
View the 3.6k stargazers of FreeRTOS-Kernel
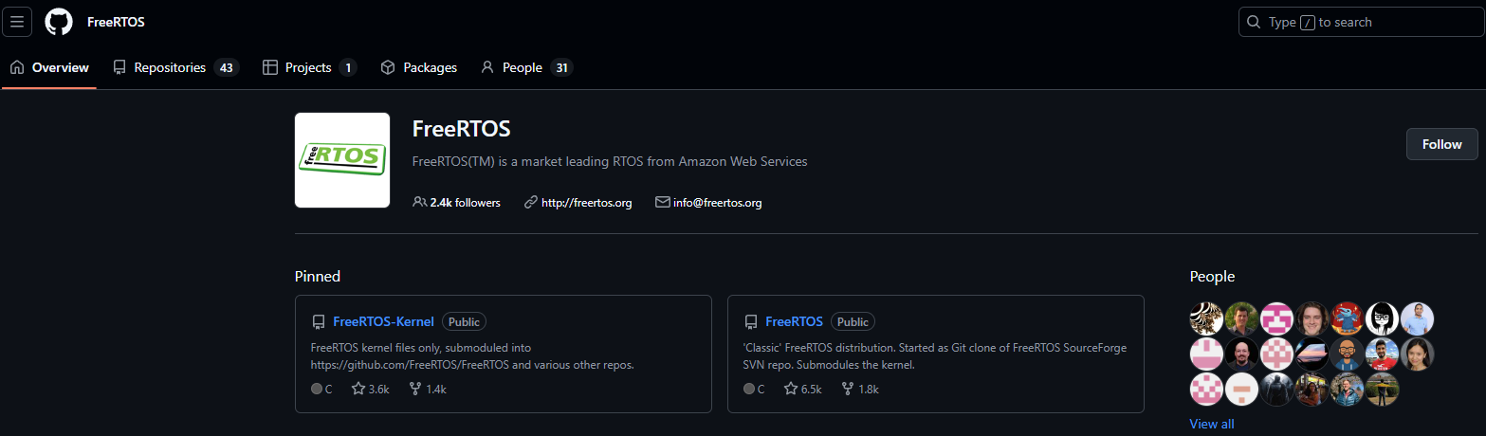[x=371, y=389]
